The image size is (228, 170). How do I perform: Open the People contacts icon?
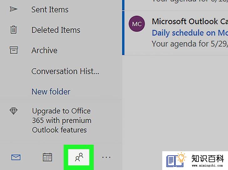pyautogui.click(x=79, y=157)
